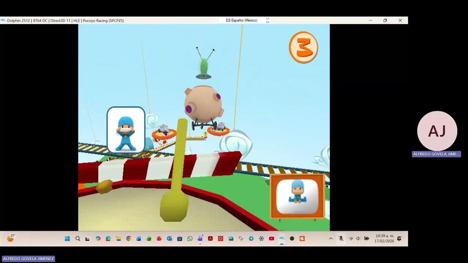Viewport: 468px width, 263px height.
Task: Open OBS Studio from taskbar
Action: (x=292, y=239)
